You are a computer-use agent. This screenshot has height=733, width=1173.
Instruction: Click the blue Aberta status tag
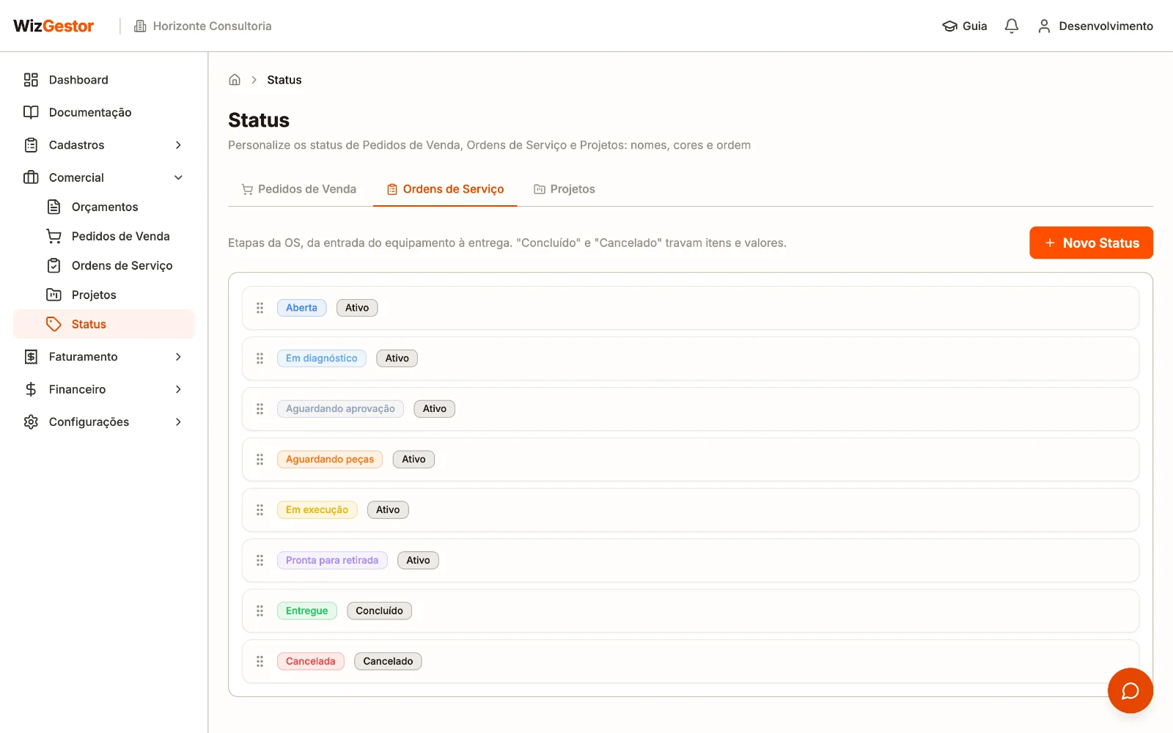[x=301, y=308]
